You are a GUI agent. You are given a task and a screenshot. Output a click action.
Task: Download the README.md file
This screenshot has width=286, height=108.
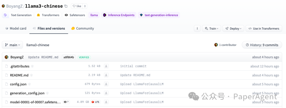106,75
